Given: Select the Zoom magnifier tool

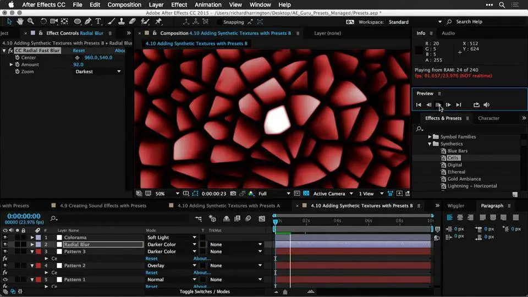Looking at the screenshot, I should [x=31, y=22].
